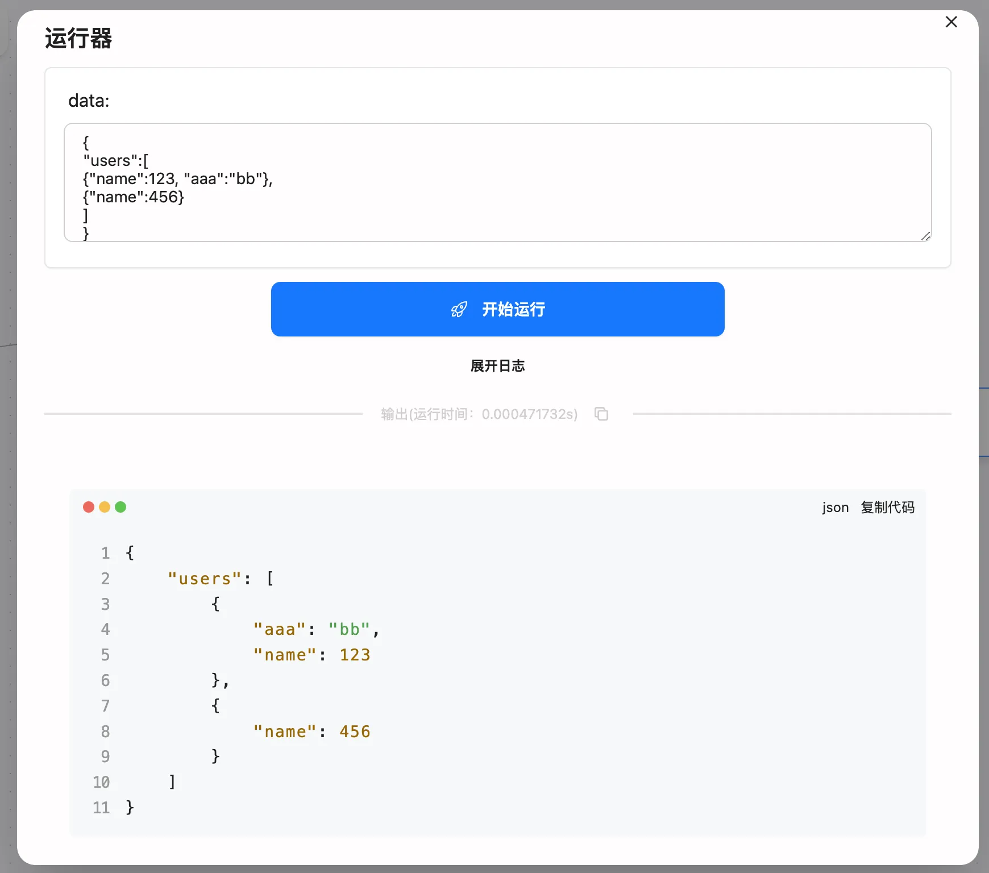The width and height of the screenshot is (989, 873).
Task: Click the value 456 in the output
Action: coord(355,731)
